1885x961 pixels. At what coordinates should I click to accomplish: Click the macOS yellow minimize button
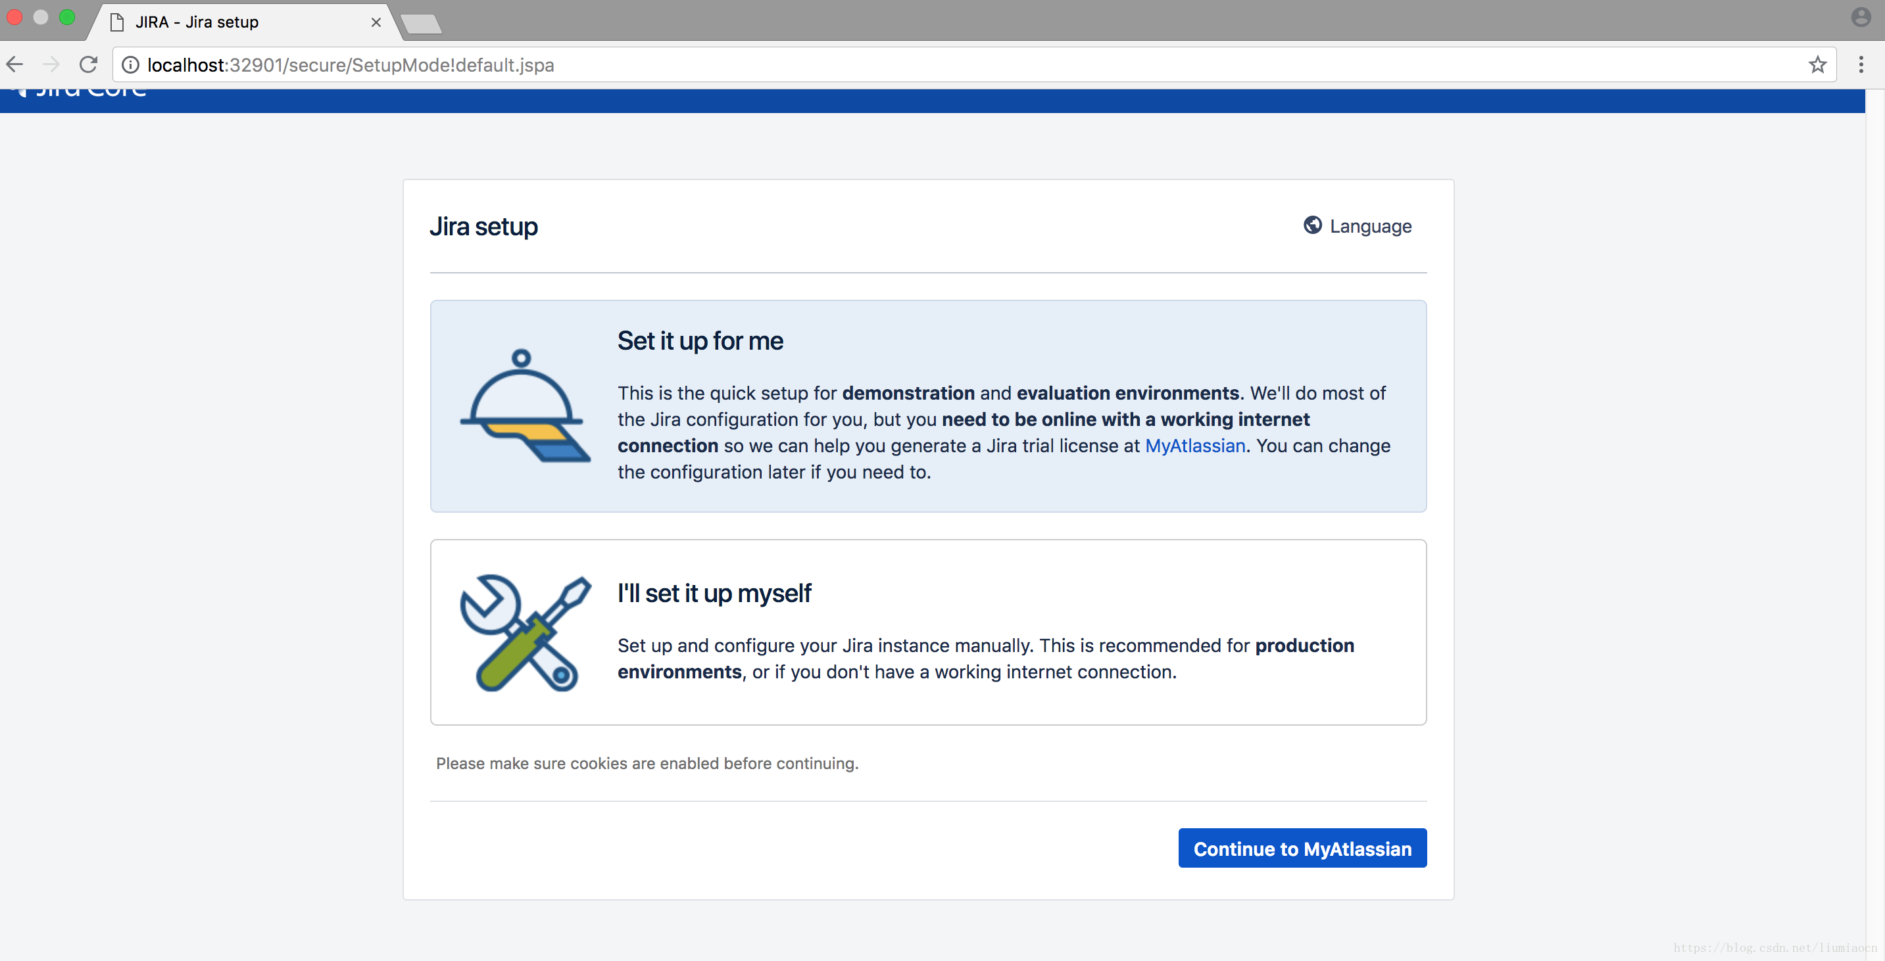41,17
